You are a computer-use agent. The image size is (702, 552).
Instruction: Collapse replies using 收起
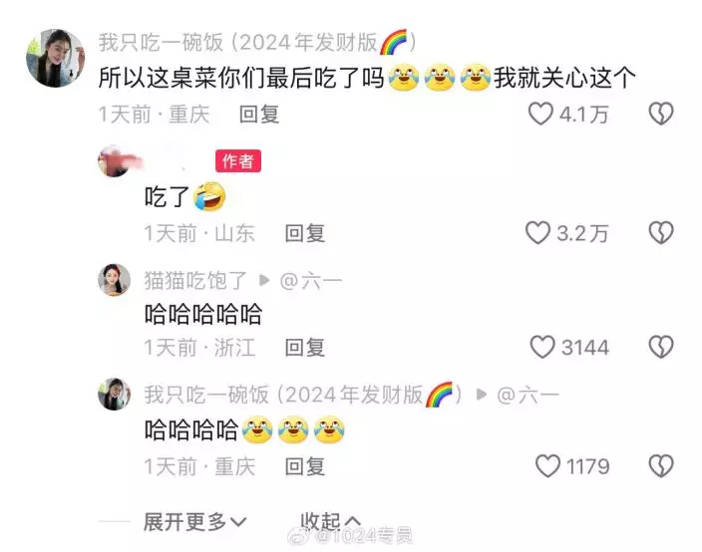pyautogui.click(x=330, y=521)
